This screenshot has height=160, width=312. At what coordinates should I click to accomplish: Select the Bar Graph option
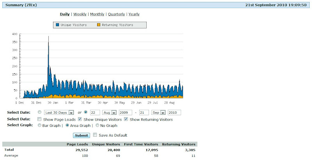pyautogui.click(x=39, y=125)
